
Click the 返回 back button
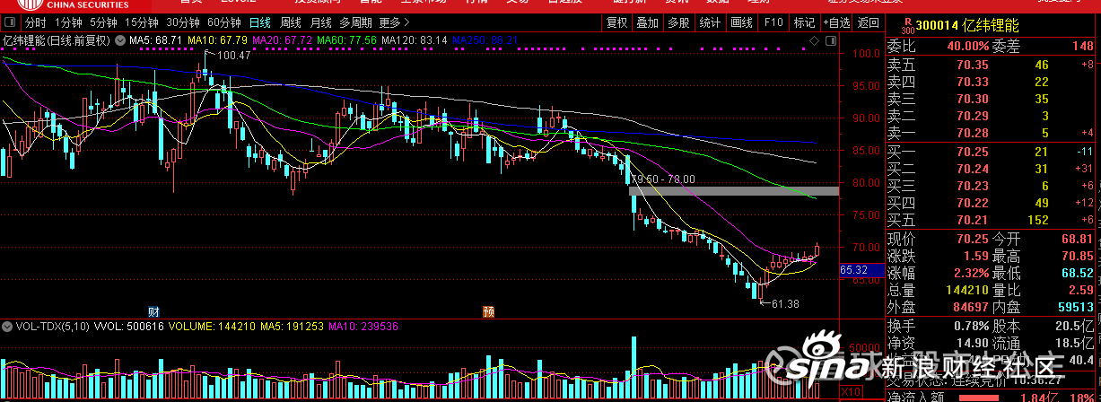pyautogui.click(x=869, y=22)
